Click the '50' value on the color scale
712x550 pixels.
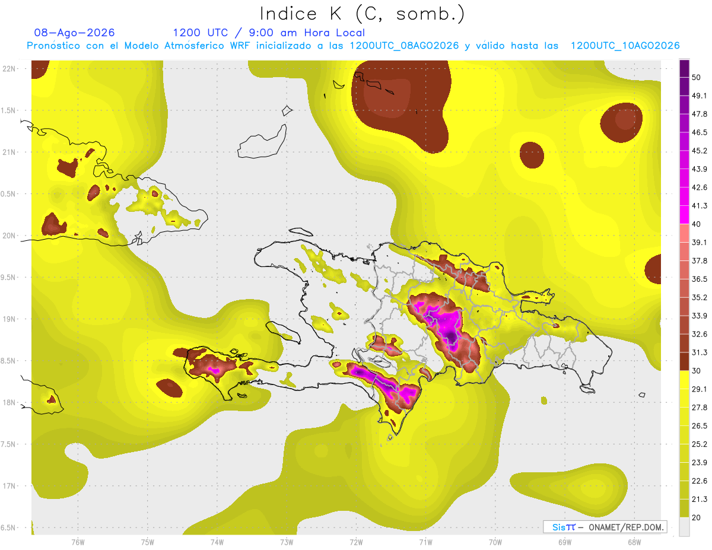click(x=697, y=77)
